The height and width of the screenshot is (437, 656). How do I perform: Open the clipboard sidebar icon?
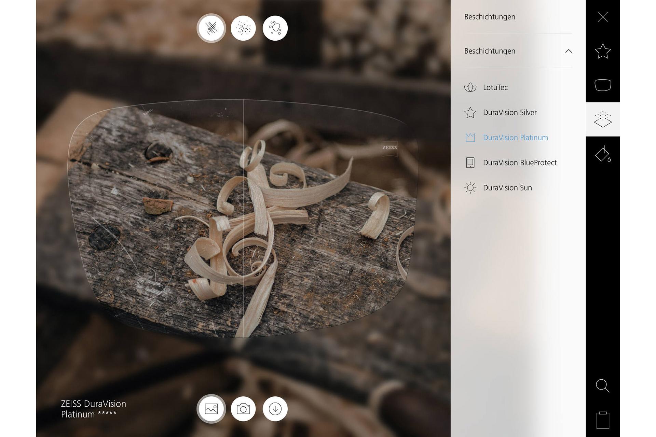pyautogui.click(x=603, y=420)
